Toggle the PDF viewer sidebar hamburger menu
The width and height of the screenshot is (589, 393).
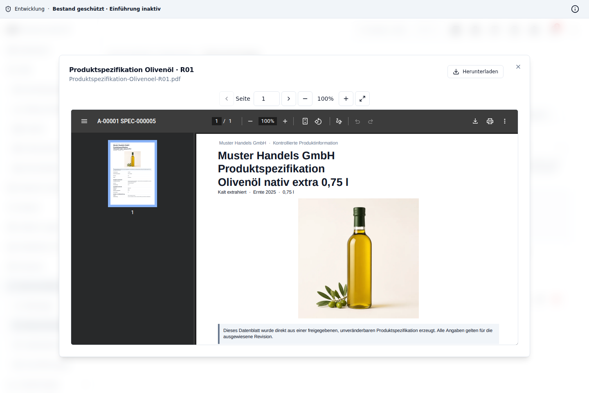coord(84,121)
